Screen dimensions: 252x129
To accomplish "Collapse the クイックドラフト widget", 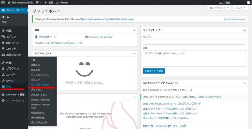I will [x=245, y=30].
